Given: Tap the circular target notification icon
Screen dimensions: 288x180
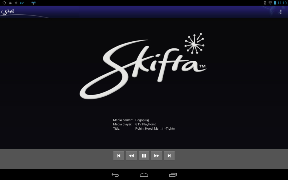Looking at the screenshot, I should click(4, 3).
